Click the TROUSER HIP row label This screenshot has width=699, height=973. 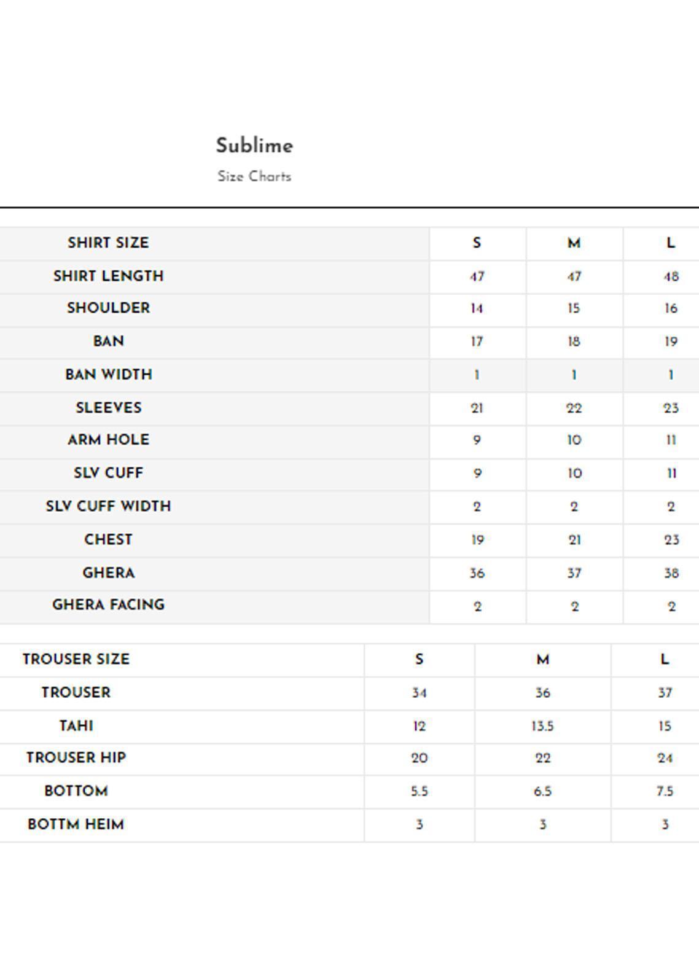(x=76, y=758)
